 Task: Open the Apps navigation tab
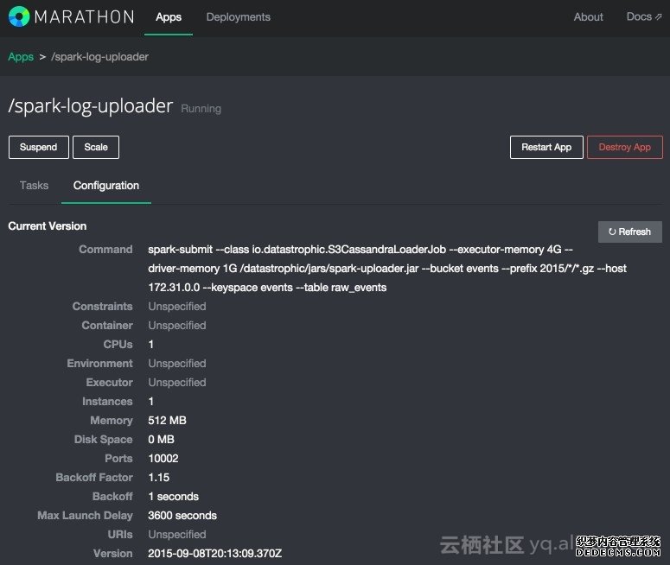169,16
